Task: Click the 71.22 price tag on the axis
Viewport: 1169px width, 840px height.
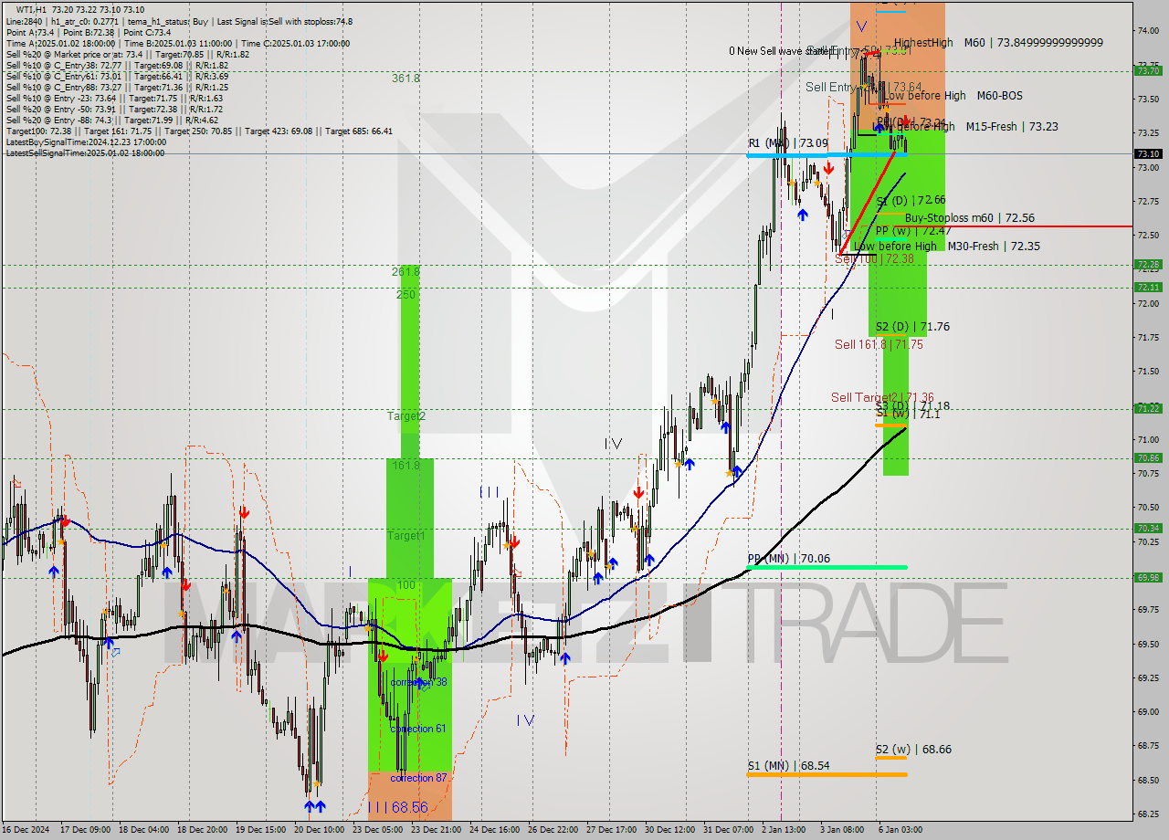Action: coord(1148,408)
